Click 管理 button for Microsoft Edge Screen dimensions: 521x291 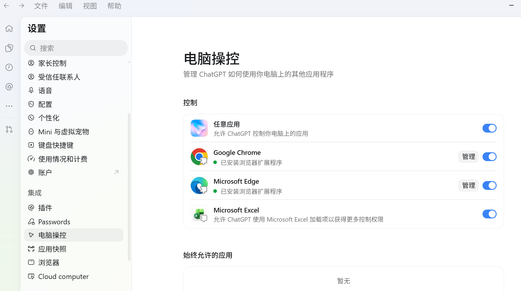(468, 185)
